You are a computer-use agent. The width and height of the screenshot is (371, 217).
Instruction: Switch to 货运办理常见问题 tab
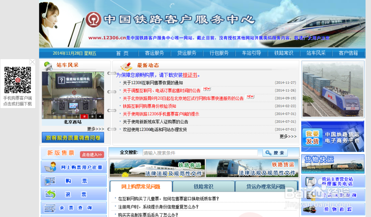coord(266,187)
